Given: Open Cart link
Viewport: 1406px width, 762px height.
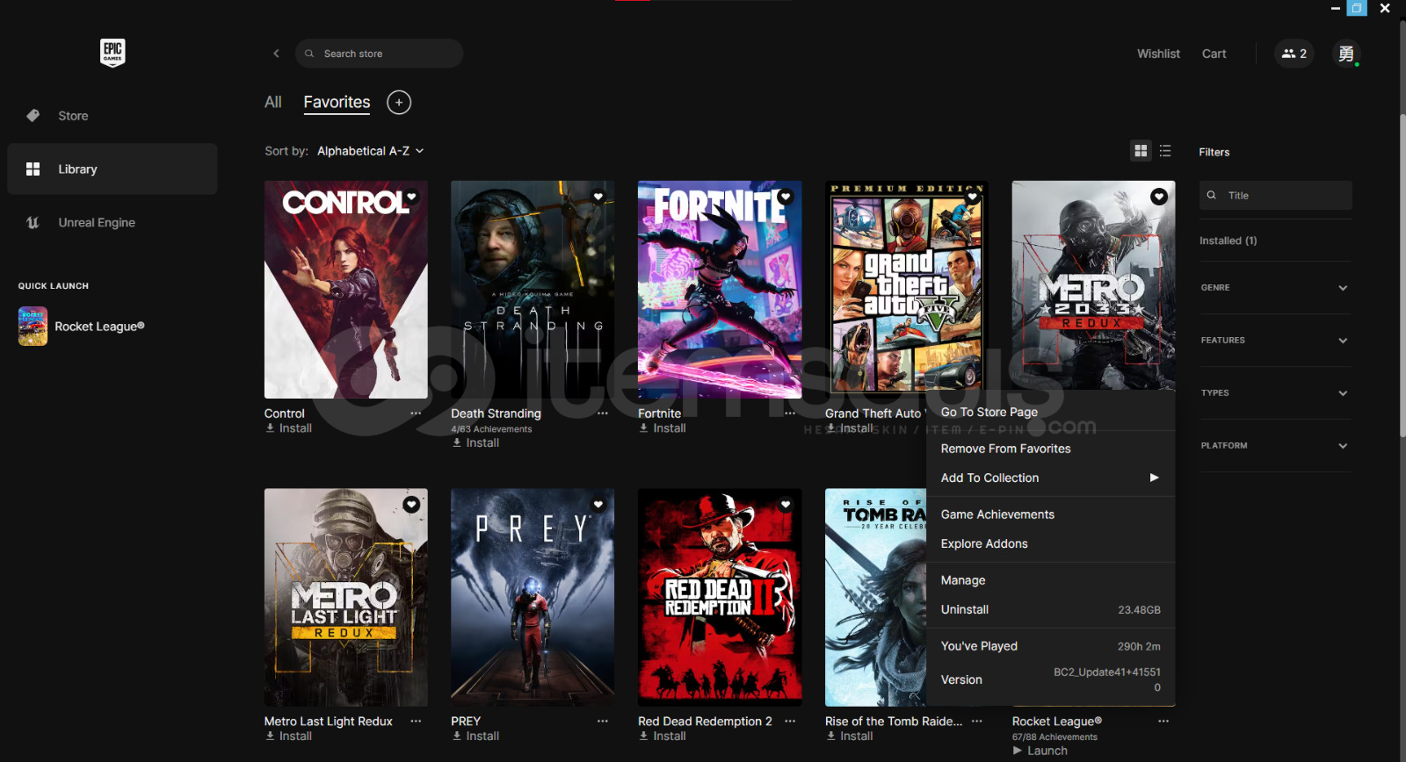Looking at the screenshot, I should (1214, 54).
